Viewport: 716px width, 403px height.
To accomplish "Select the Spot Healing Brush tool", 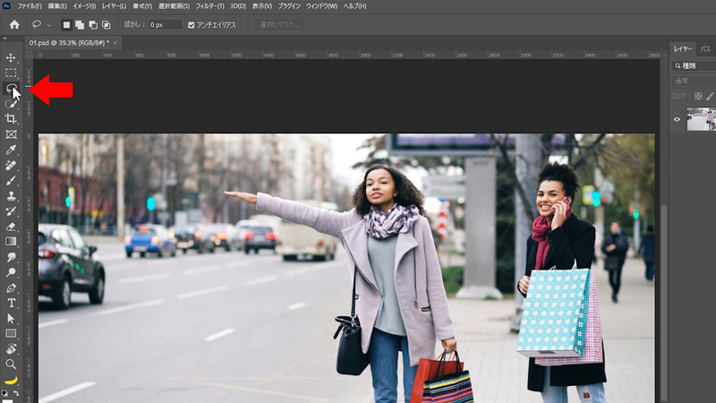I will click(x=11, y=165).
